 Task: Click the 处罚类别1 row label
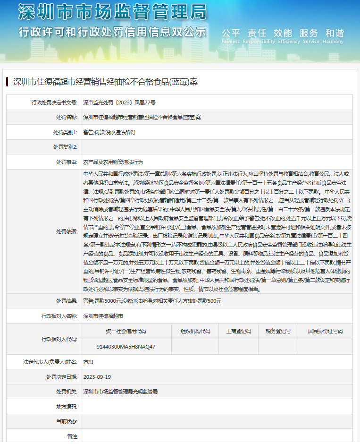coord(65,132)
